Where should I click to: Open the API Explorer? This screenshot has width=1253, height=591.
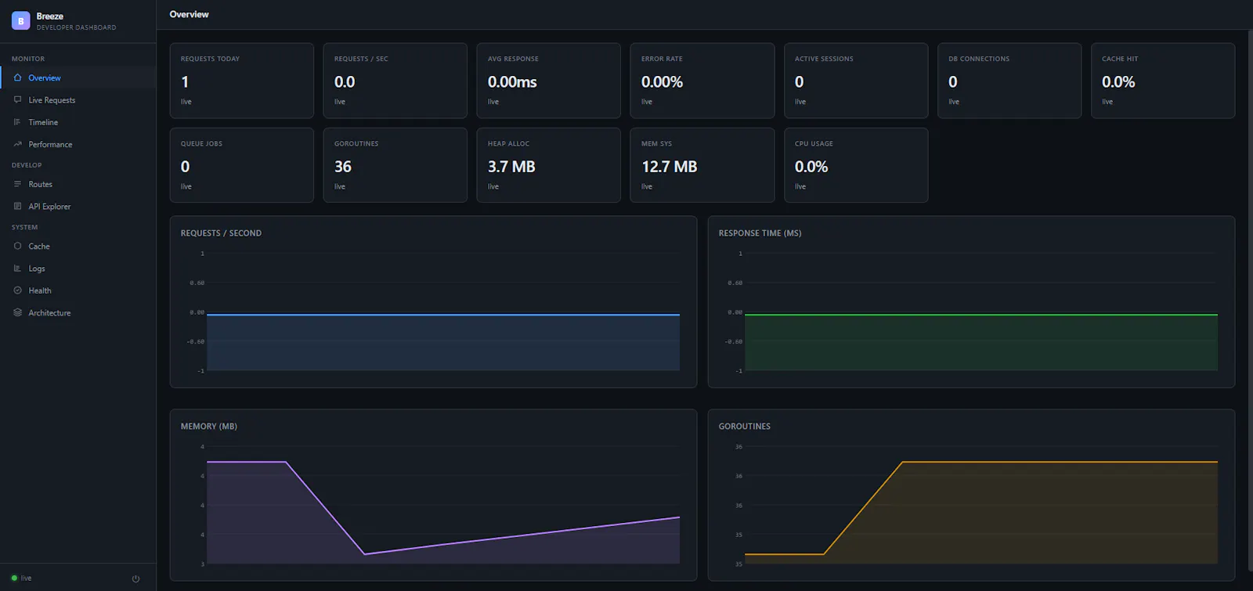click(x=78, y=207)
